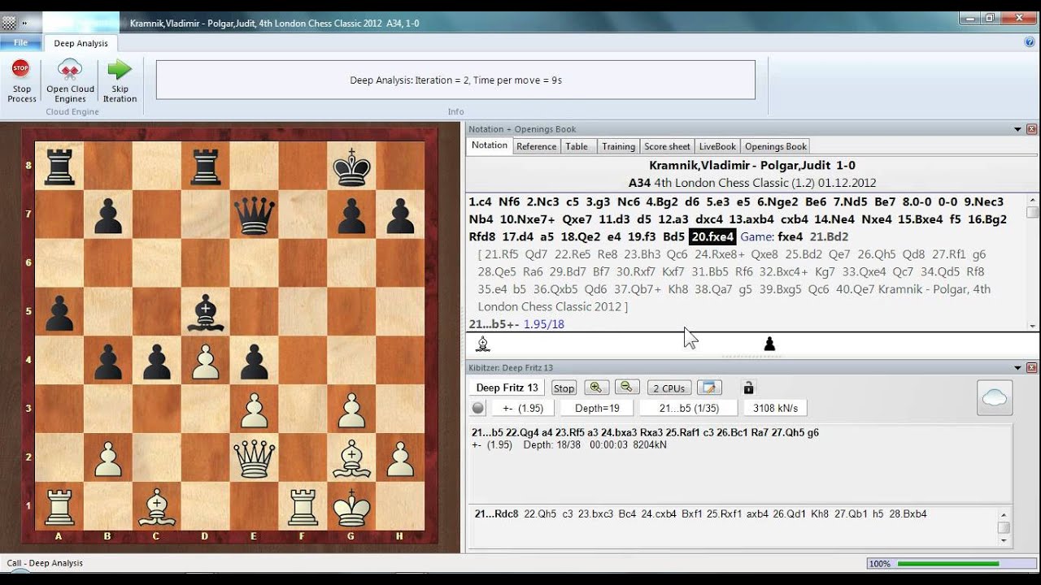Image resolution: width=1041 pixels, height=585 pixels.
Task: Click the Deep Fritz 13 engine button
Action: [x=507, y=388]
